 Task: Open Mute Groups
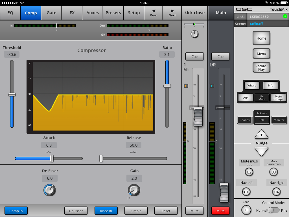[x=278, y=97]
